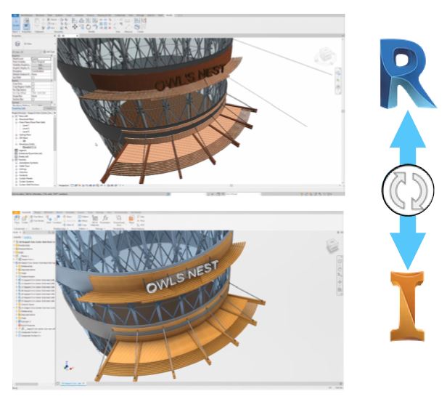
Task: Close the Revit Project Browser panel
Action: tap(54, 113)
